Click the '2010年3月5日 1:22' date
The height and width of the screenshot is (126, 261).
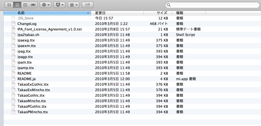click(111, 24)
